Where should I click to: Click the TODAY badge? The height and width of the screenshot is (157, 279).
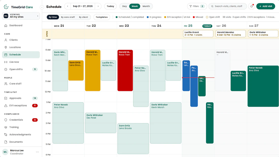point(207,26)
